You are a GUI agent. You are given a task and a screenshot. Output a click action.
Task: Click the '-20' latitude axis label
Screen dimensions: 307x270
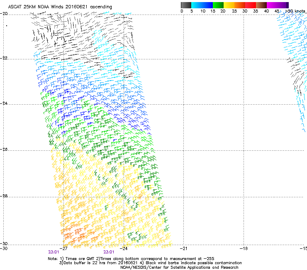point(4,14)
